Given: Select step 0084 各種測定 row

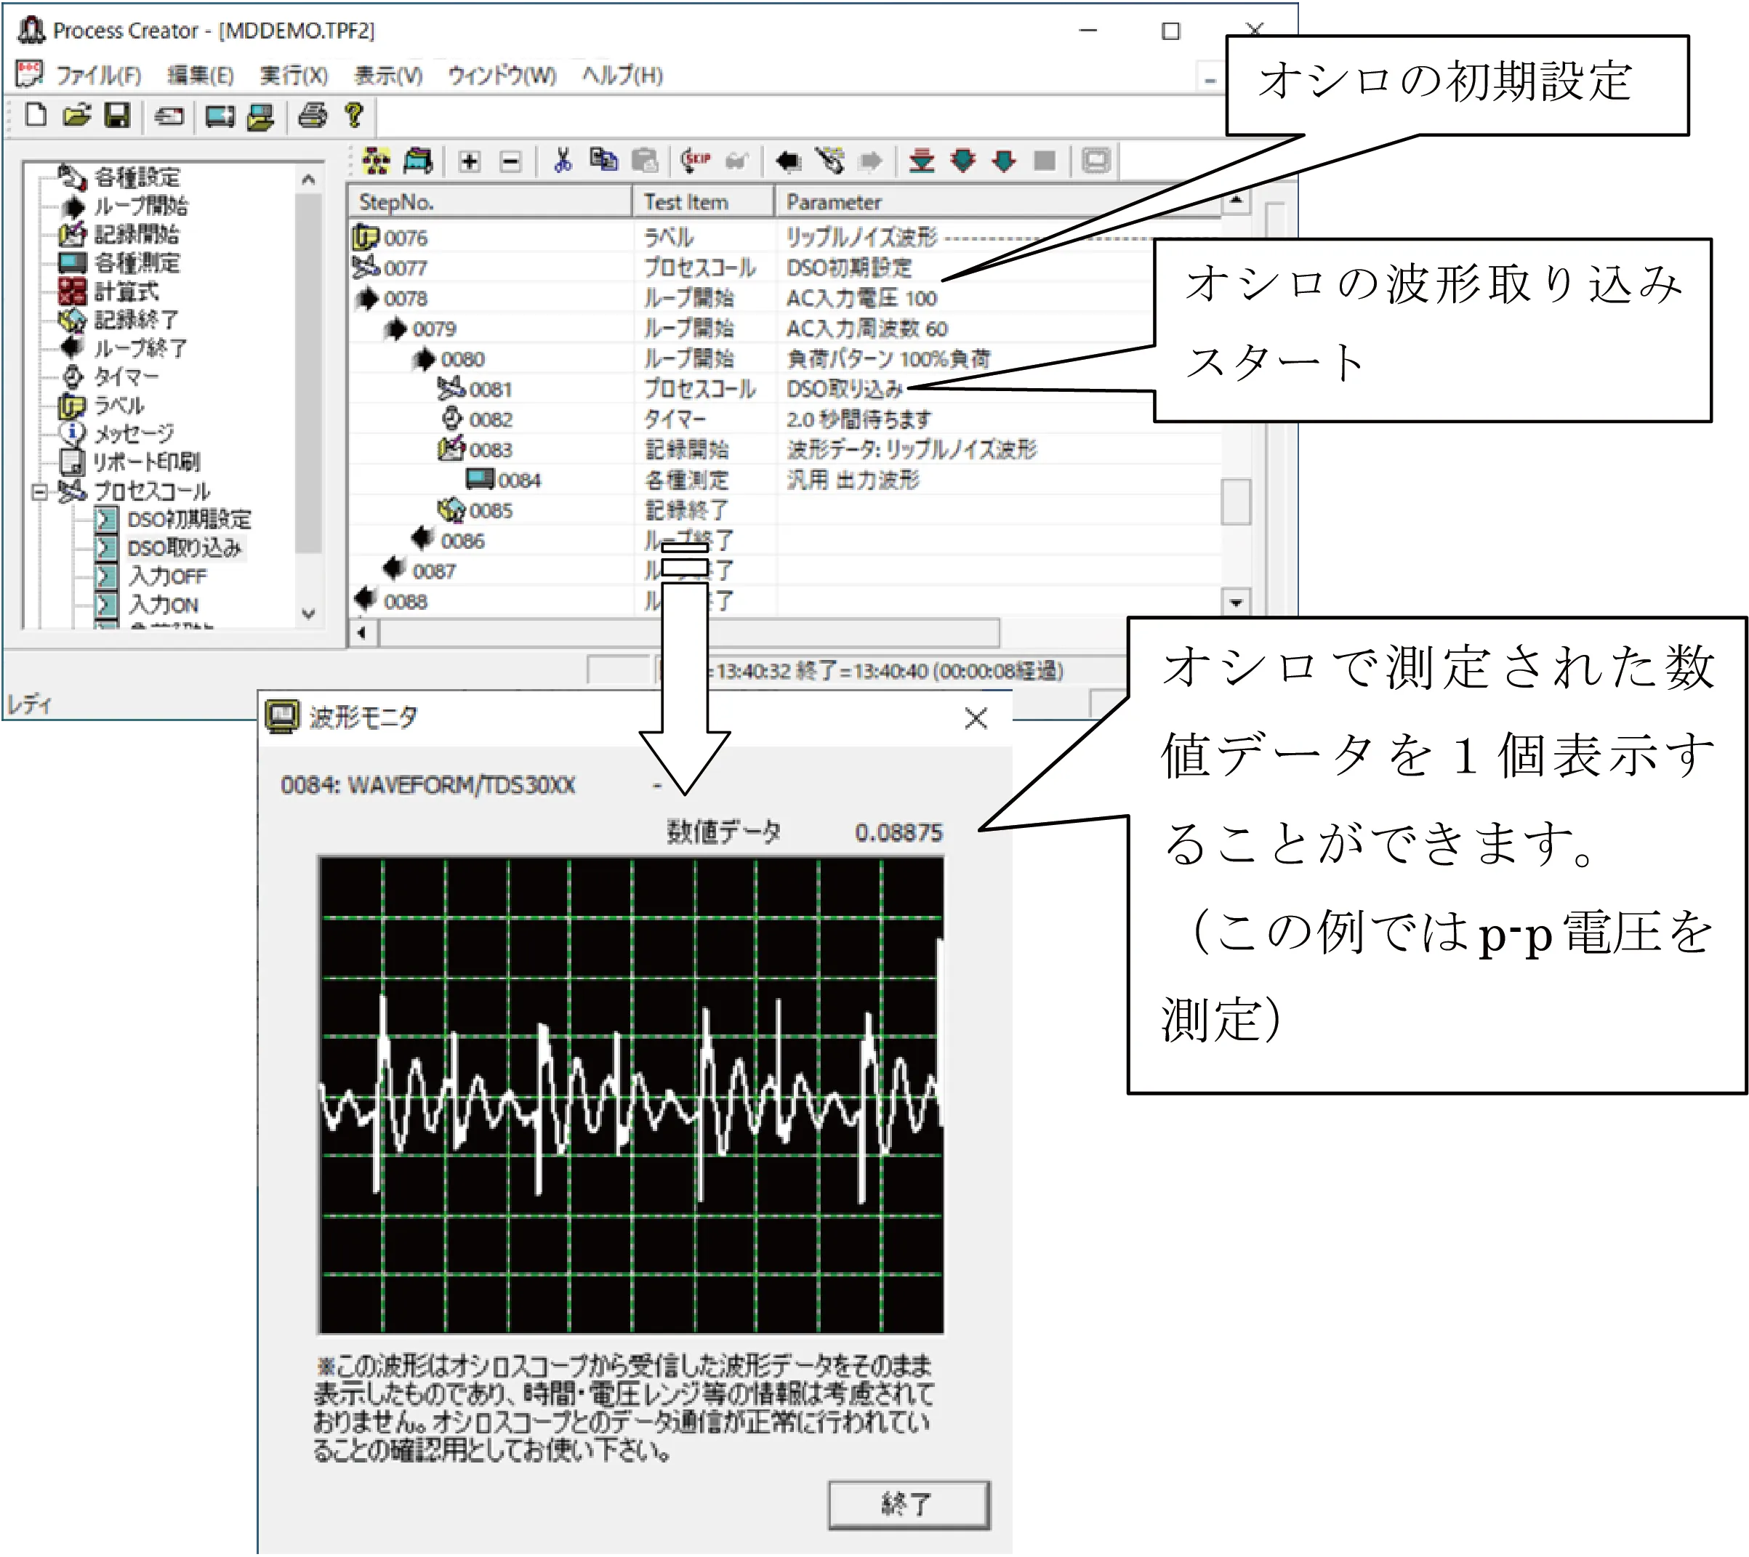Looking at the screenshot, I should coord(518,480).
